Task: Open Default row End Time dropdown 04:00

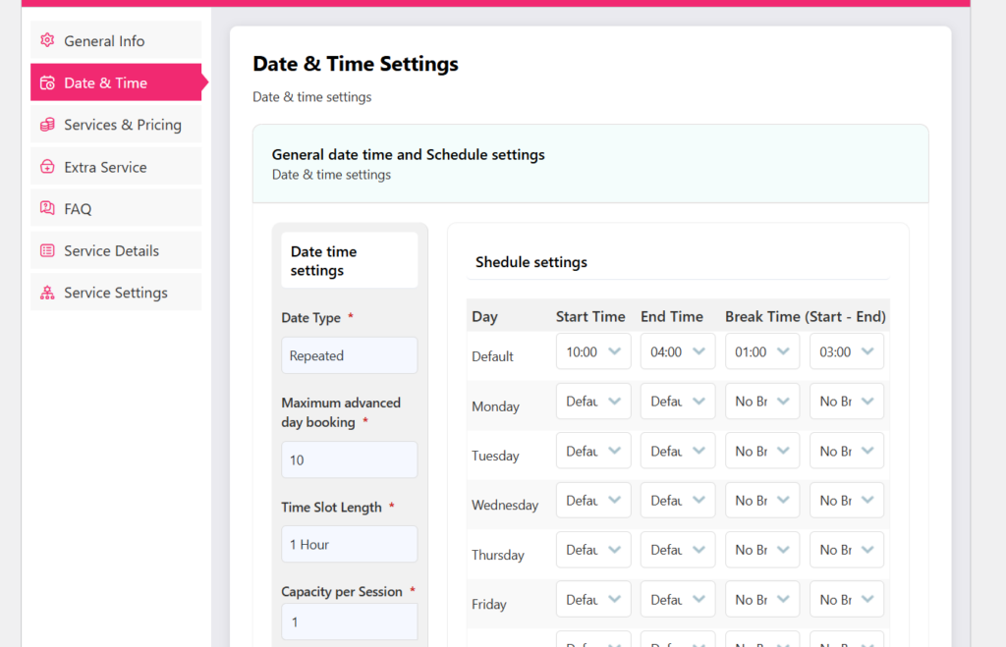Action: 678,351
